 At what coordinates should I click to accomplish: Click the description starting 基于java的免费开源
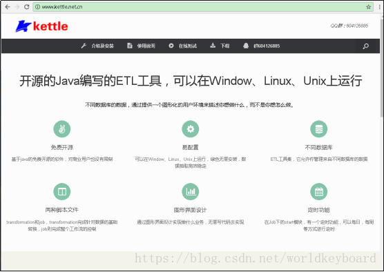pyautogui.click(x=62, y=159)
